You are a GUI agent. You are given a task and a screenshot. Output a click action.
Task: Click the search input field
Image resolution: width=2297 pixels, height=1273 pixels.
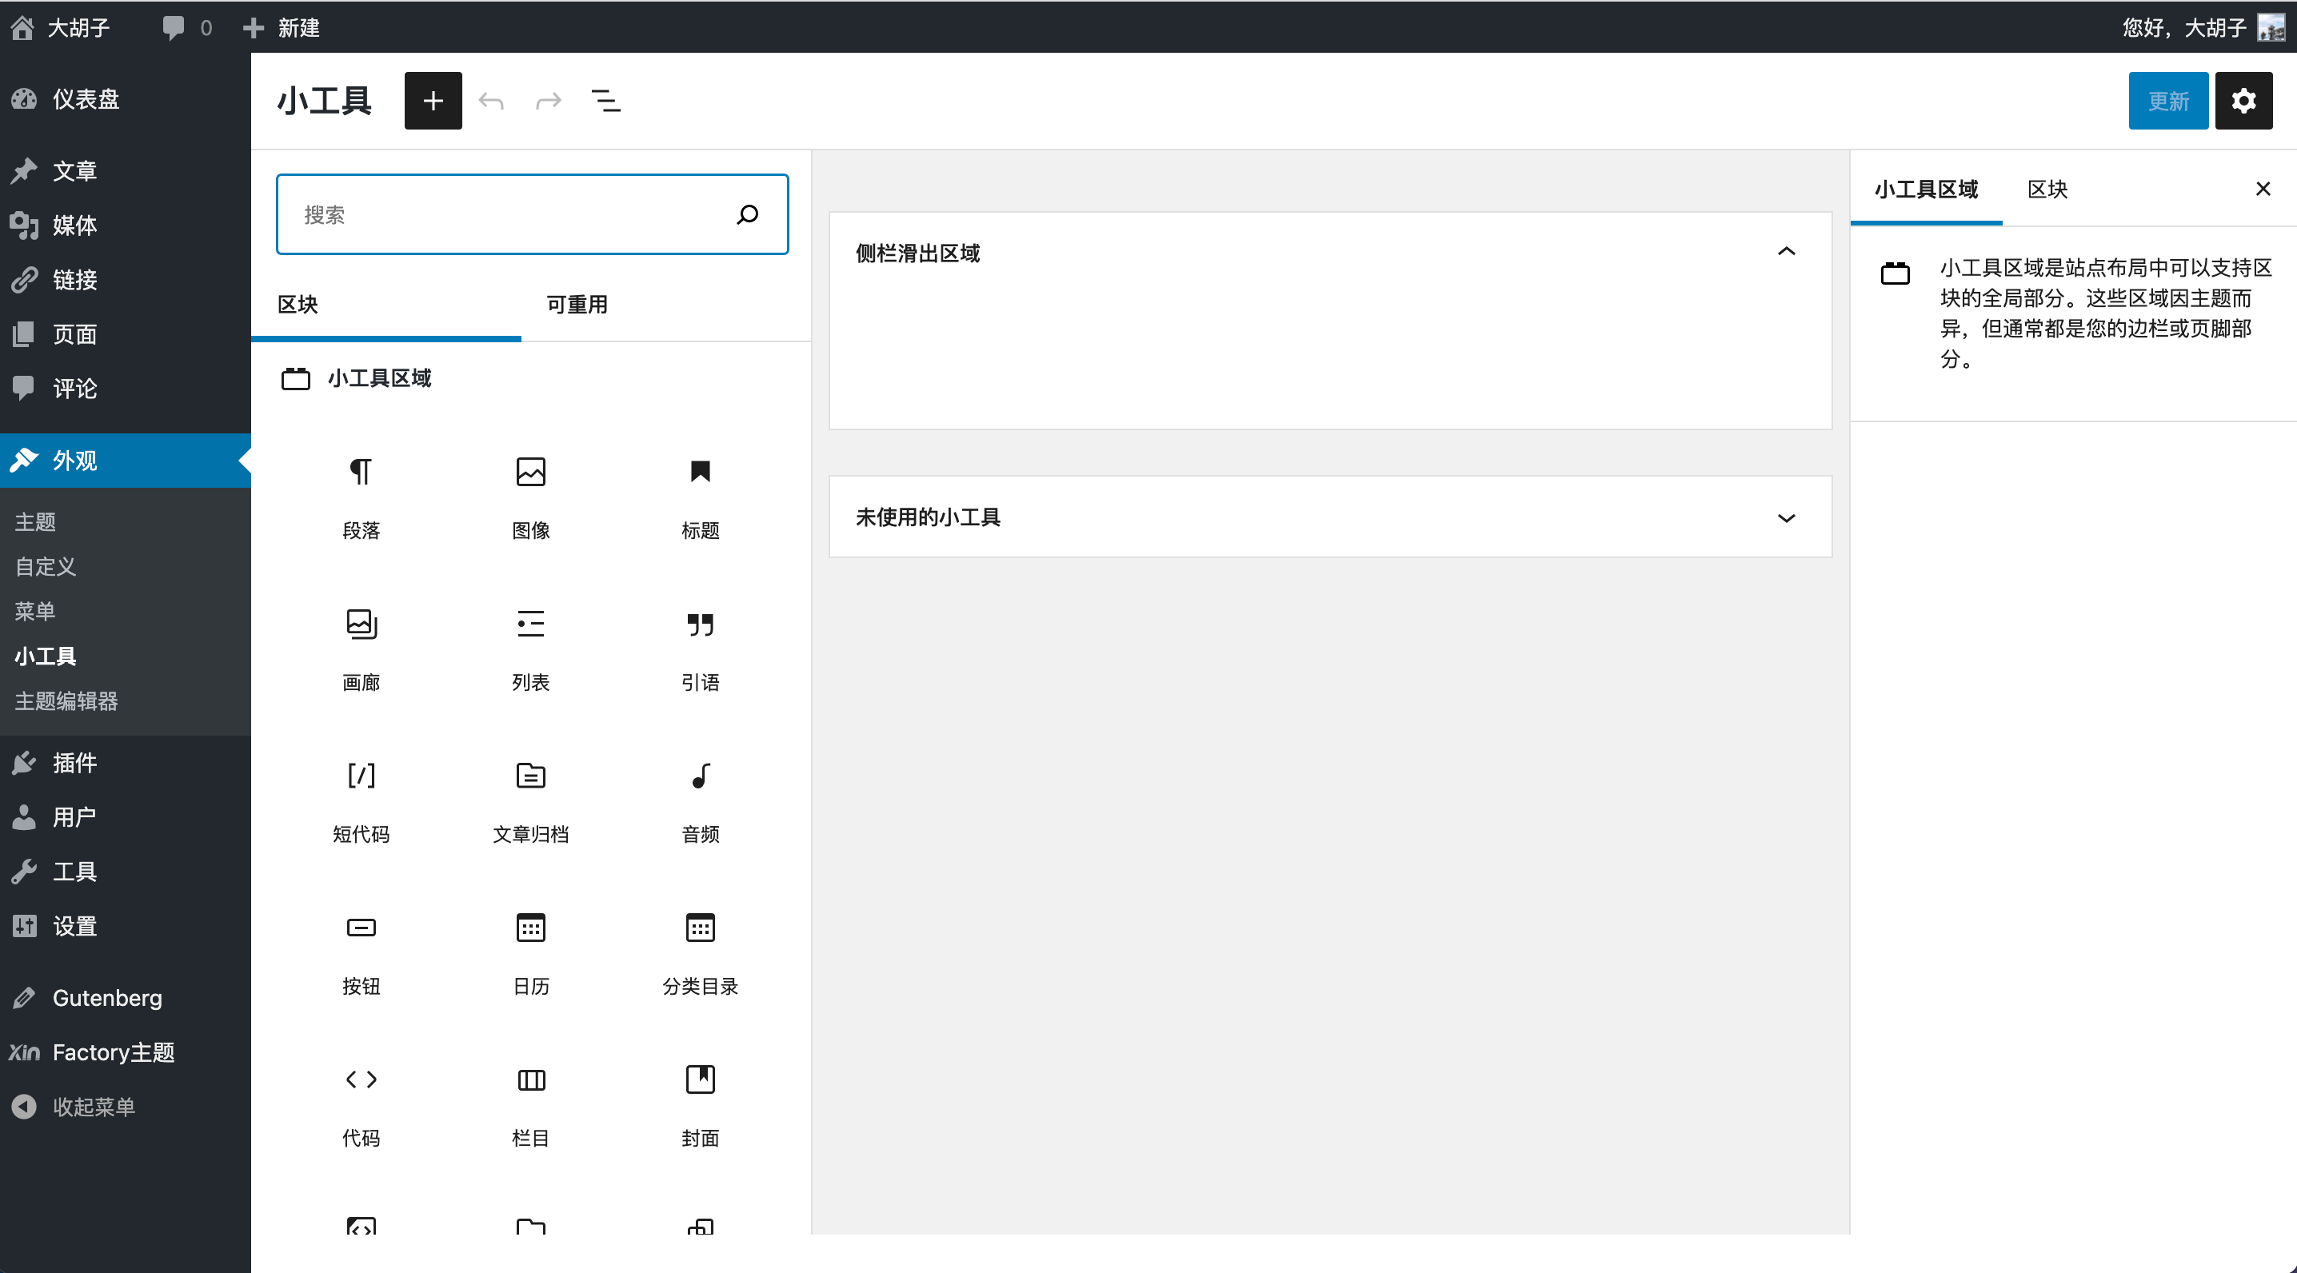pos(532,217)
